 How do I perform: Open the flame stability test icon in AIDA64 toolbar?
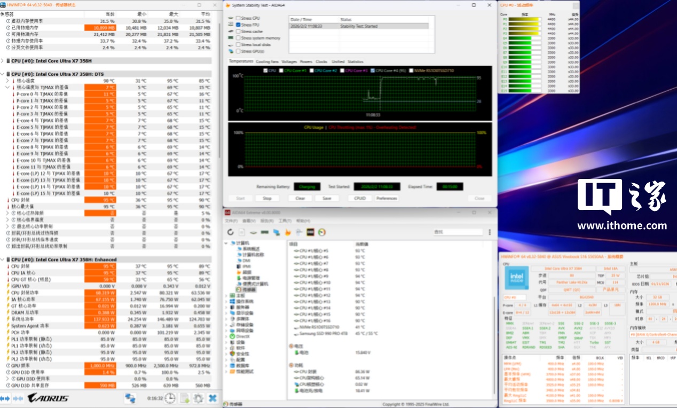pos(288,232)
